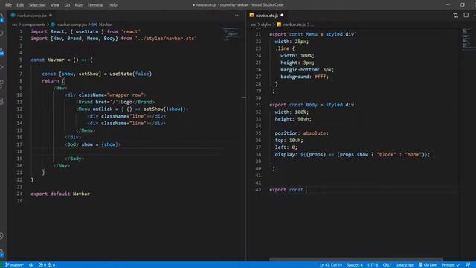This screenshot has height=268, width=476.
Task: Open the Search view in activity bar
Action: (2, 33)
